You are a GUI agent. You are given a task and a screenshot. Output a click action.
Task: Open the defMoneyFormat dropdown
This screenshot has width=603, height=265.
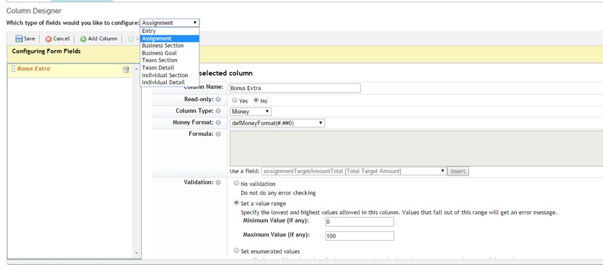pyautogui.click(x=277, y=123)
